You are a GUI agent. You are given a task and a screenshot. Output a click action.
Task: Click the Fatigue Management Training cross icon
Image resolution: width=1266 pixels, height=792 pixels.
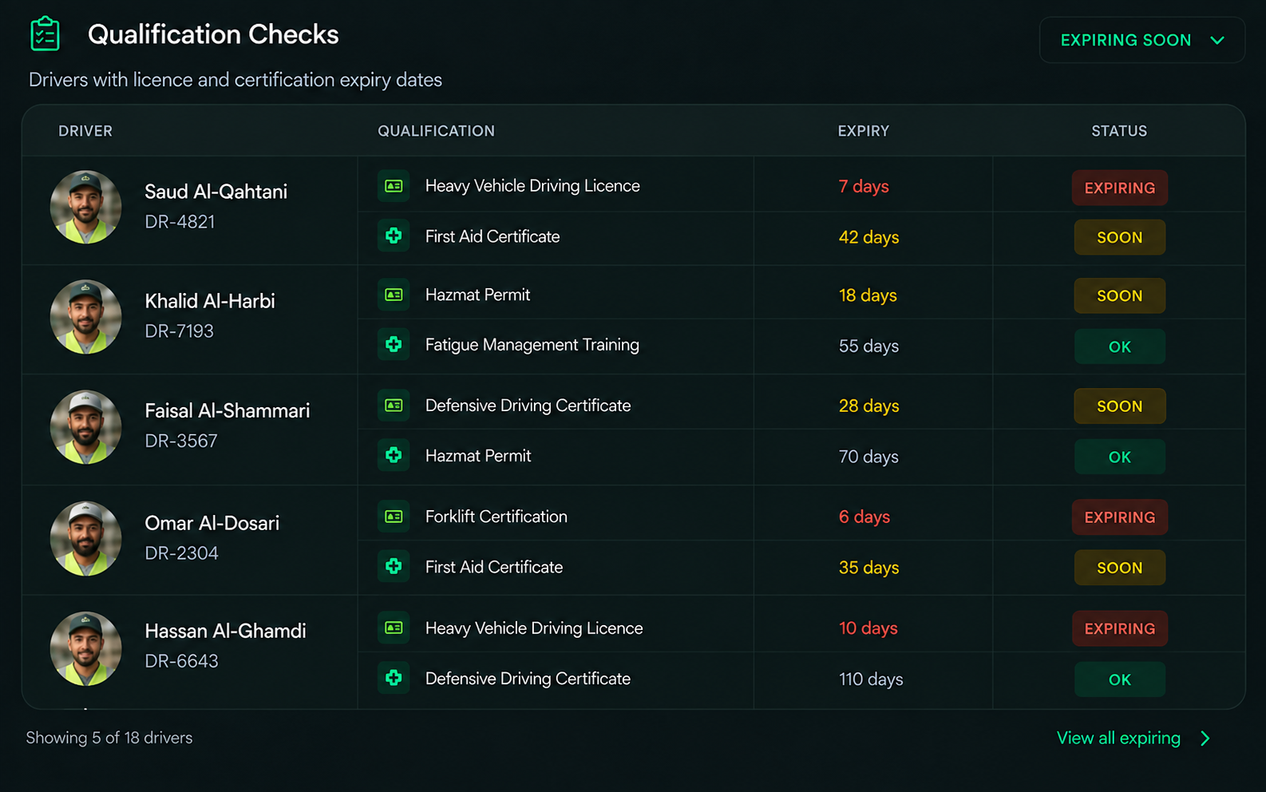[394, 344]
